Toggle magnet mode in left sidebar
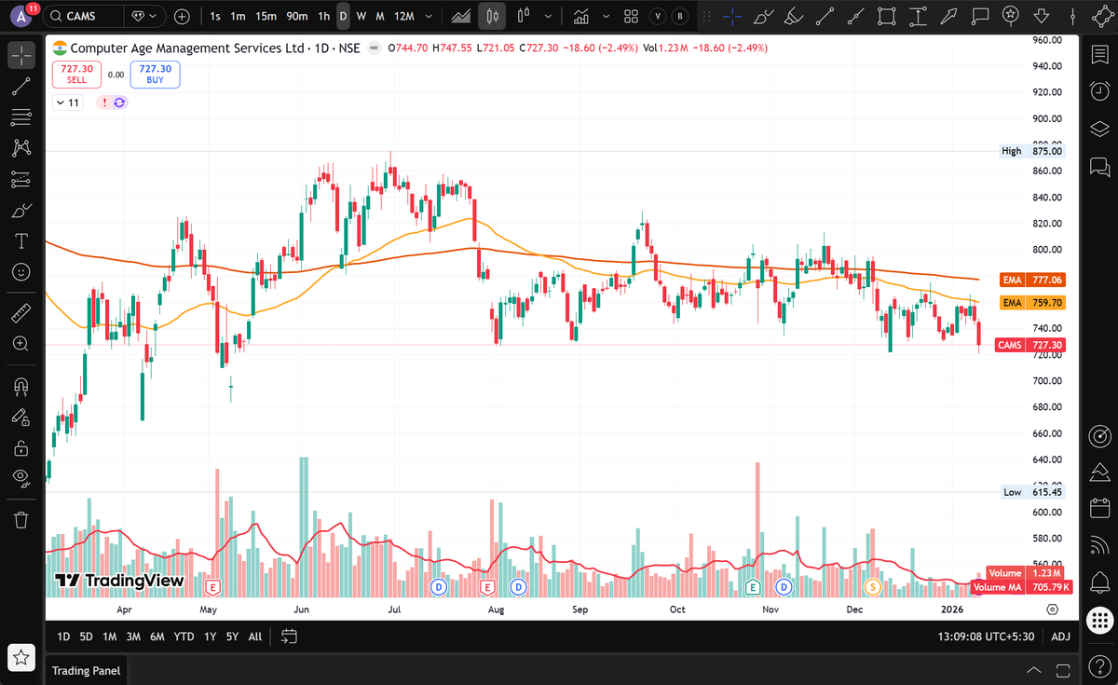1118x685 pixels. (21, 385)
